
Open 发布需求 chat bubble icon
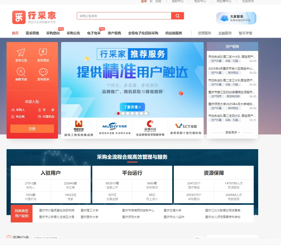point(43,72)
